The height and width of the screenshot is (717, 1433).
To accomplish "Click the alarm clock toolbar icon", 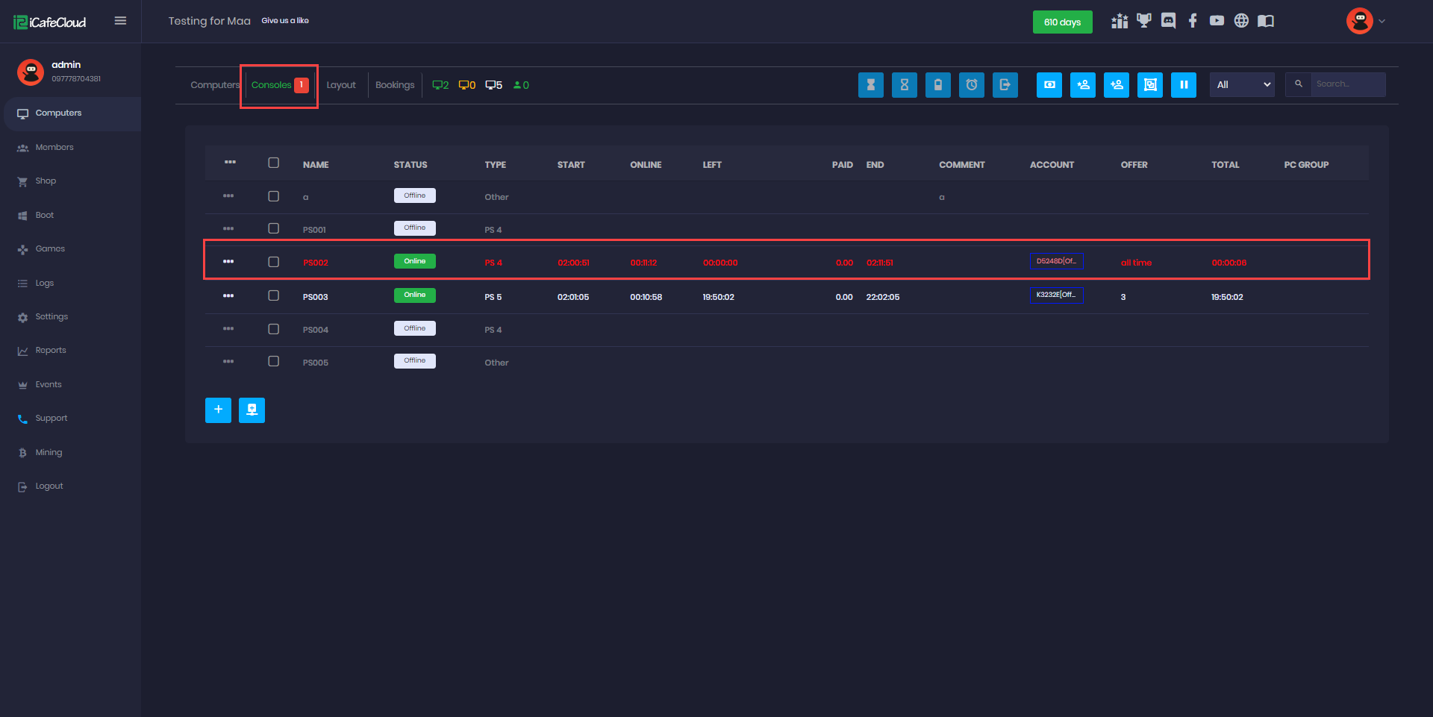I will 971,85.
